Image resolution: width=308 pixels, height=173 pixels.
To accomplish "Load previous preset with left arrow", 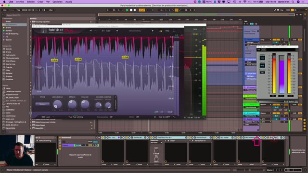I will click(x=117, y=31).
